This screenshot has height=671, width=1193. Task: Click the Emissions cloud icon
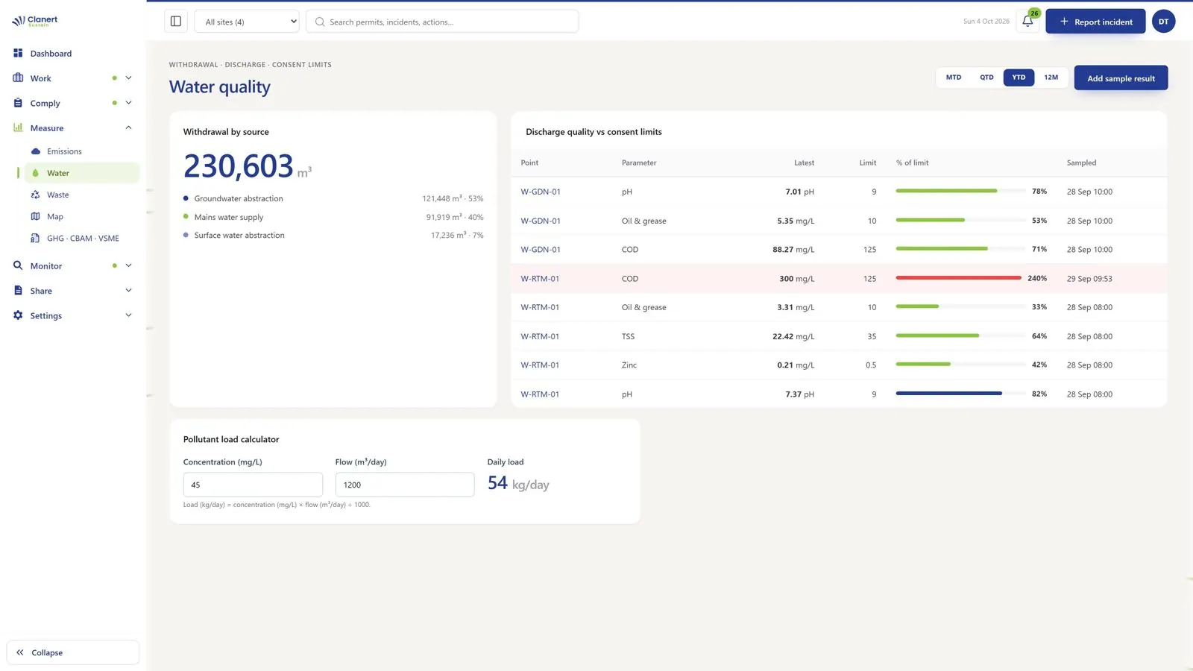coord(35,151)
